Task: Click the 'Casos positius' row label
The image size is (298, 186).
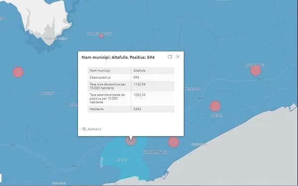Action: click(x=100, y=77)
